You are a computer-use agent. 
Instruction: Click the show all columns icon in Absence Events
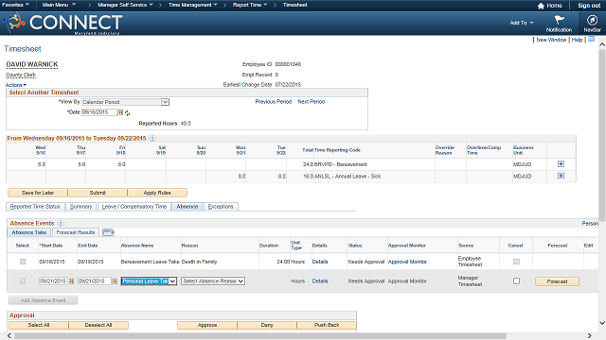click(x=108, y=232)
